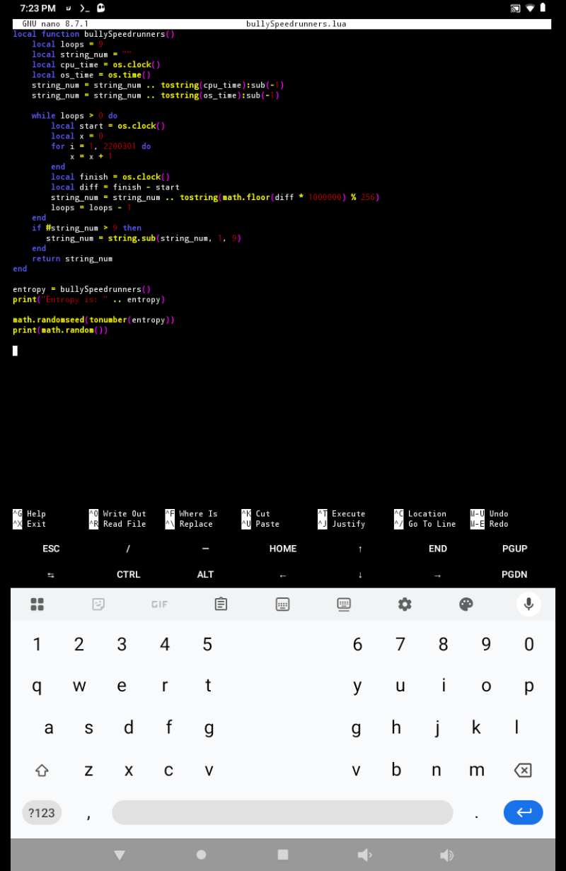Open the keyboard theme palette icon

point(466,604)
